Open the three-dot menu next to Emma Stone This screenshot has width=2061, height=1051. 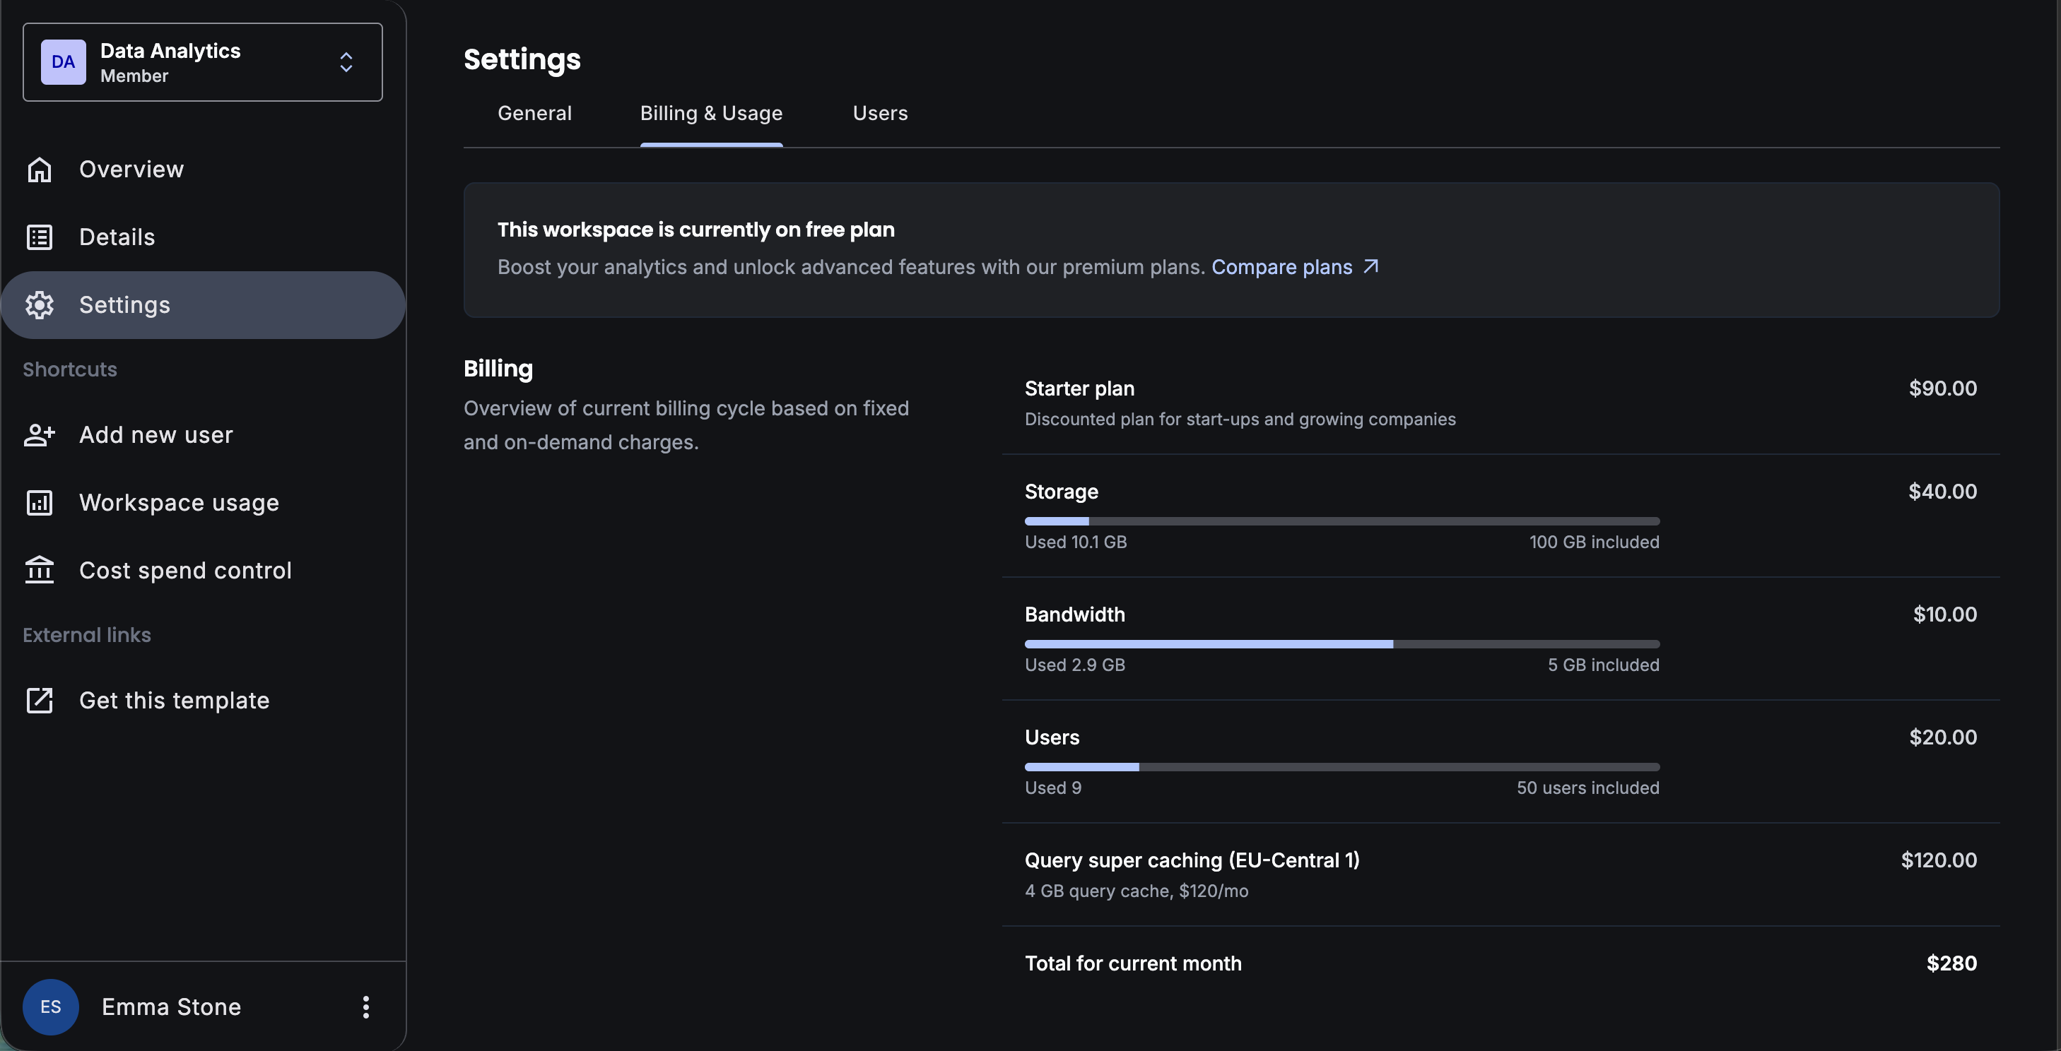click(365, 1007)
